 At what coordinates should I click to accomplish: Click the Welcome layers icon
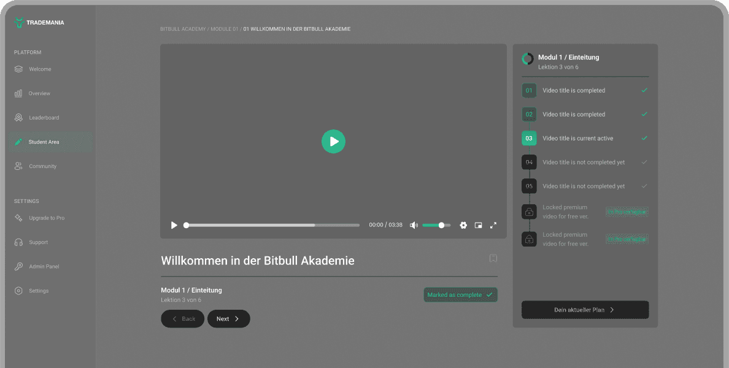(18, 69)
